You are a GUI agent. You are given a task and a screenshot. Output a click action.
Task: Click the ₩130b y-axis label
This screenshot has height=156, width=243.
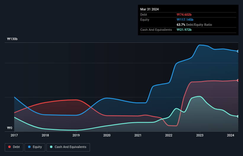click(x=12, y=39)
